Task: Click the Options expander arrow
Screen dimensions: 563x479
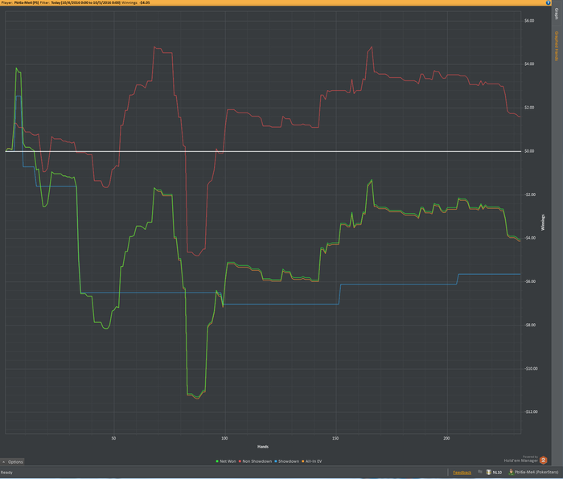Action: tap(3, 462)
